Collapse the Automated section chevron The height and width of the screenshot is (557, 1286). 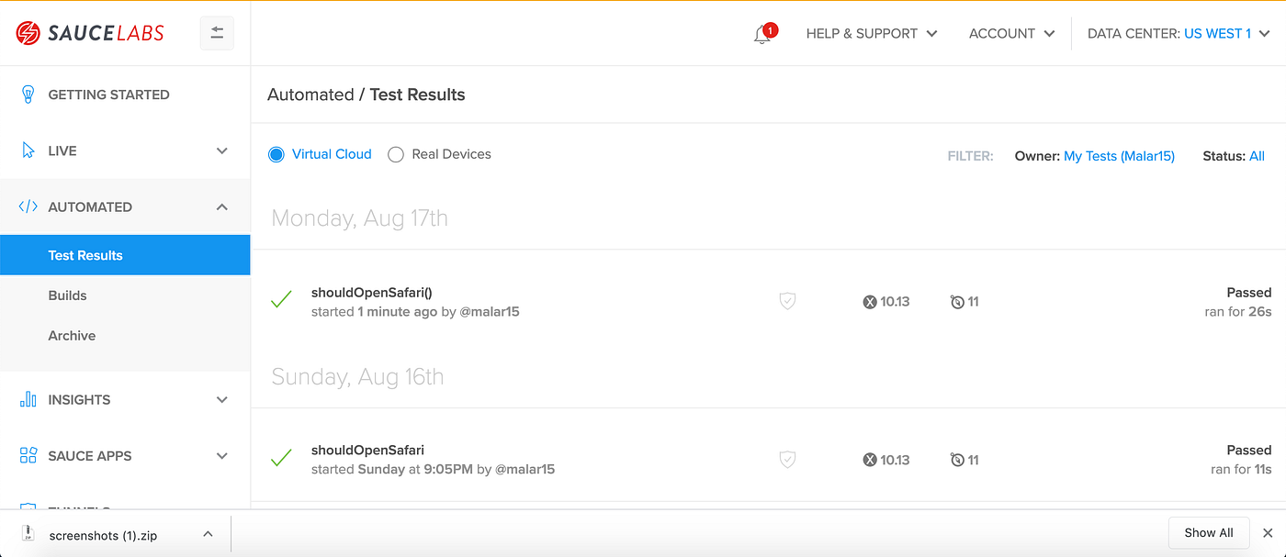(x=221, y=206)
